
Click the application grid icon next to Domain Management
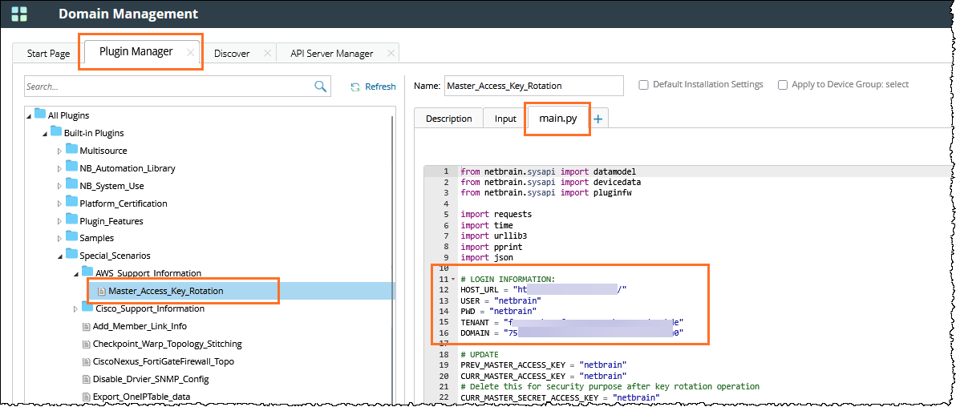(x=18, y=14)
